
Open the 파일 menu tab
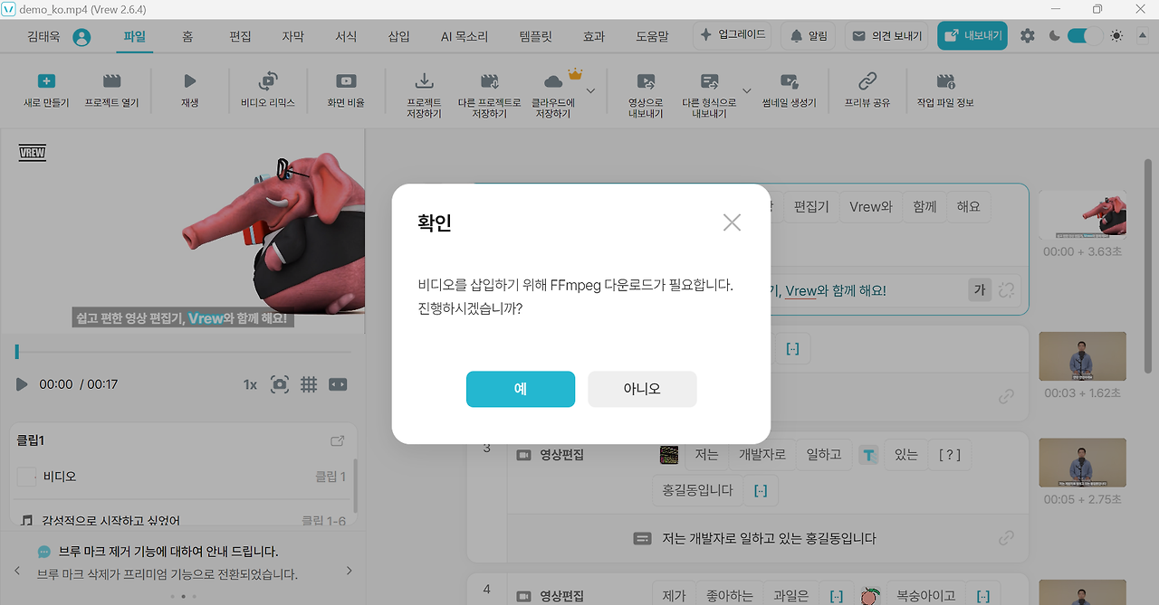click(134, 36)
